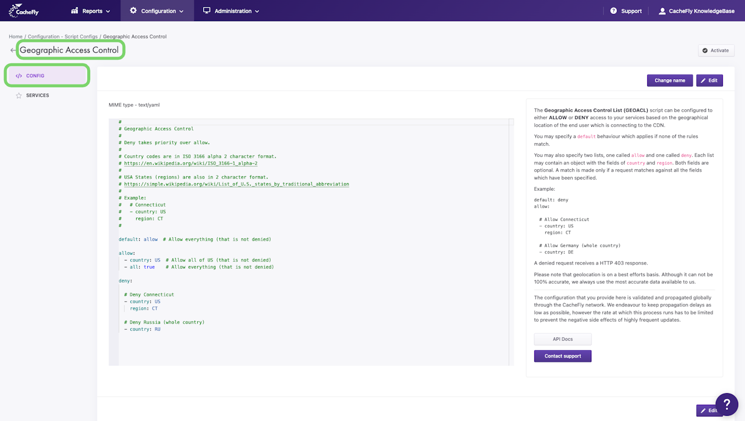
Task: Click the Services star icon in sidebar
Action: (x=19, y=95)
